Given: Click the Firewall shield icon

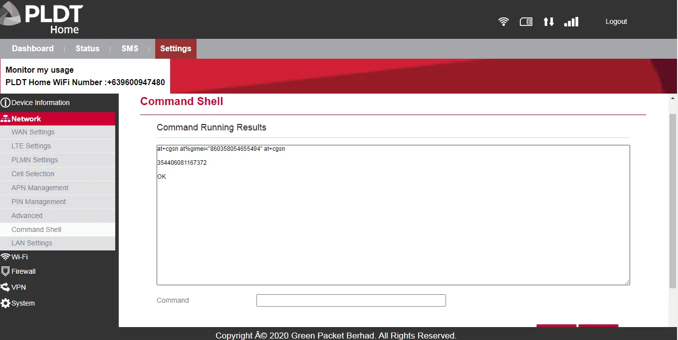Looking at the screenshot, I should tap(5, 271).
